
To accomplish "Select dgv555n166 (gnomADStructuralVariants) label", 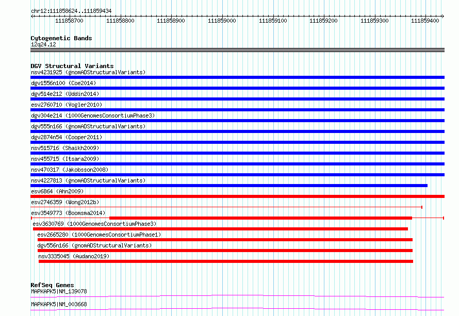I will point(88,126).
